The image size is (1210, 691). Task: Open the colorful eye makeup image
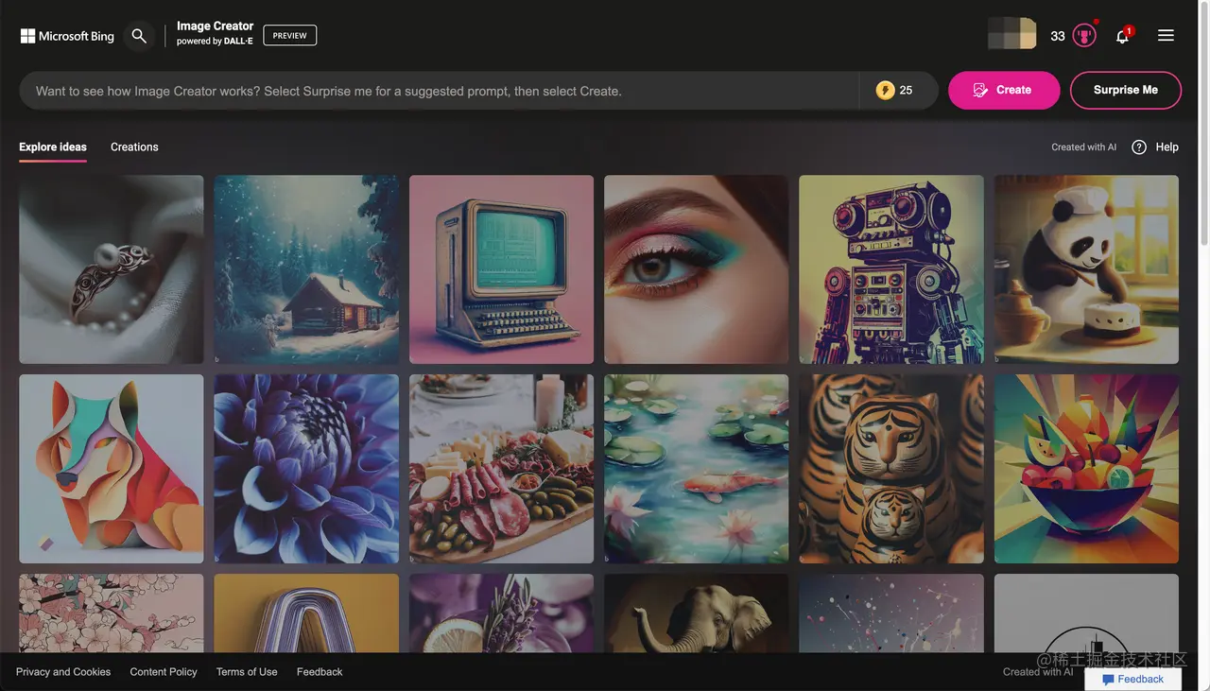tap(697, 269)
